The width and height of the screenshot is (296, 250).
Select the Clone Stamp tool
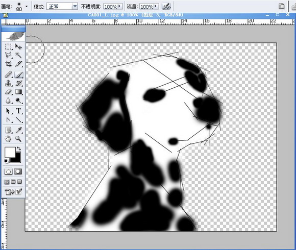click(8, 83)
